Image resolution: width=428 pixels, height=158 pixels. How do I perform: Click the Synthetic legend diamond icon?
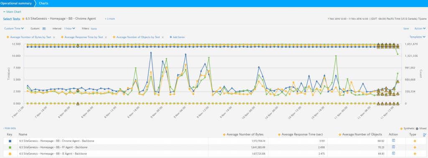click(401, 128)
